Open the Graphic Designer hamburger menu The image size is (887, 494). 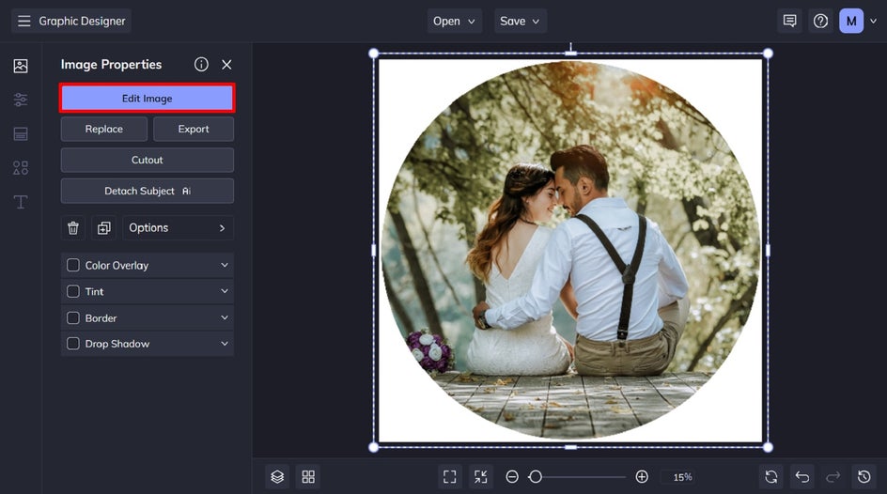pos(24,21)
